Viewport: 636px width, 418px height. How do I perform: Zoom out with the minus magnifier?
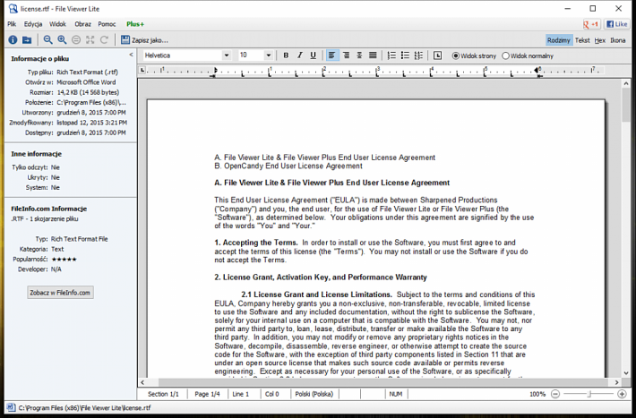(47, 39)
